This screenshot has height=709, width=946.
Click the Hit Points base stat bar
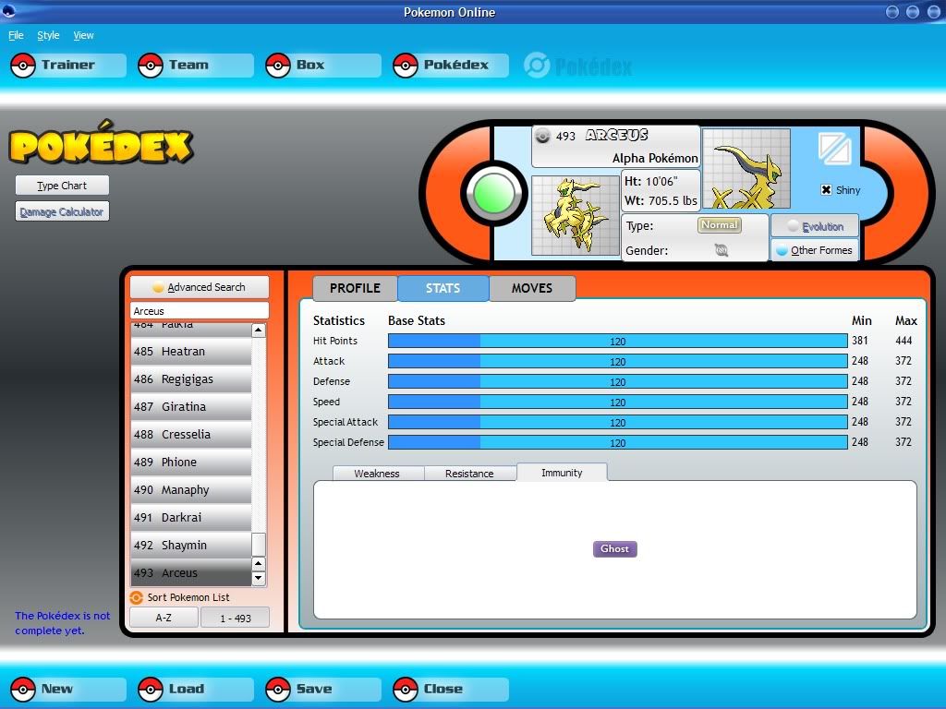pyautogui.click(x=618, y=342)
